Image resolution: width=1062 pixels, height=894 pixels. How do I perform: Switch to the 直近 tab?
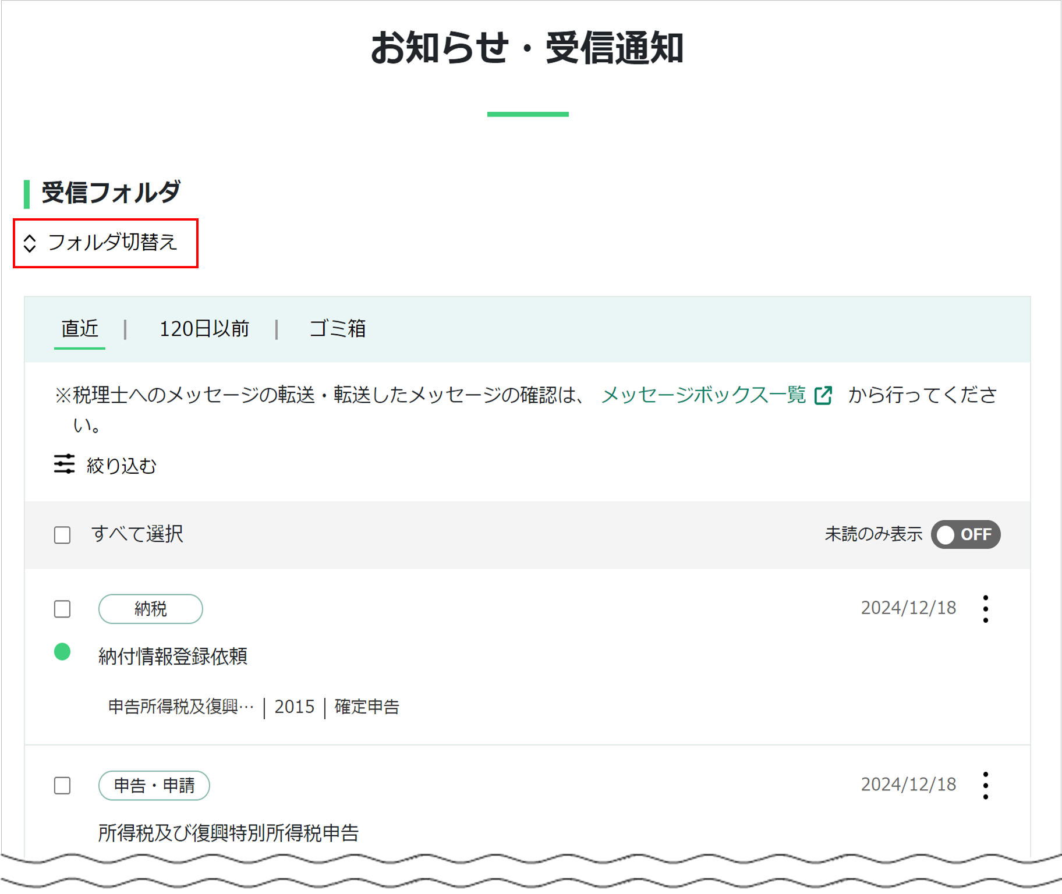point(80,329)
